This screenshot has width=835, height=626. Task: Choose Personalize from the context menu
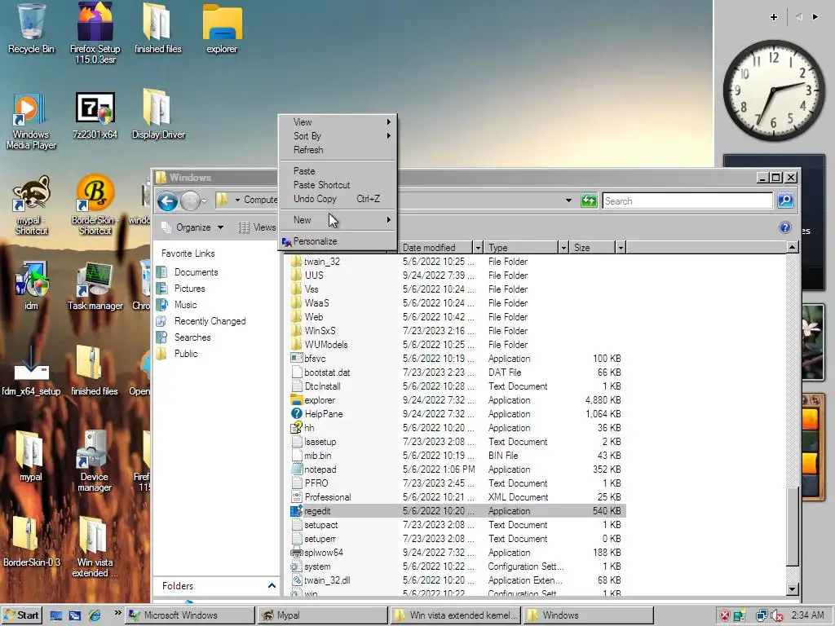(x=338, y=241)
